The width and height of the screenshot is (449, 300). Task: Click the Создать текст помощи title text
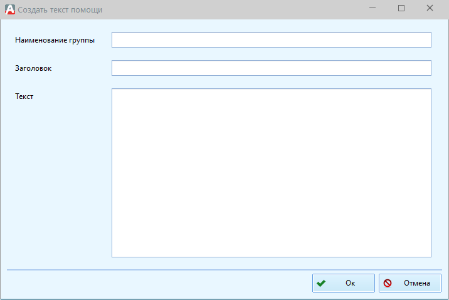[x=60, y=10]
